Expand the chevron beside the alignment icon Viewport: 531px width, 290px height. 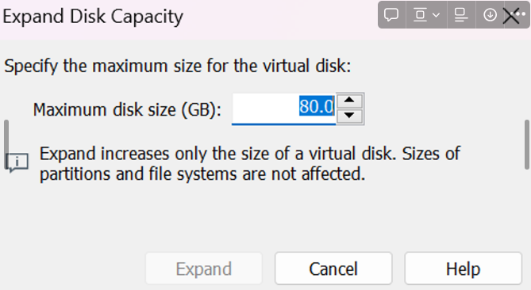click(437, 15)
